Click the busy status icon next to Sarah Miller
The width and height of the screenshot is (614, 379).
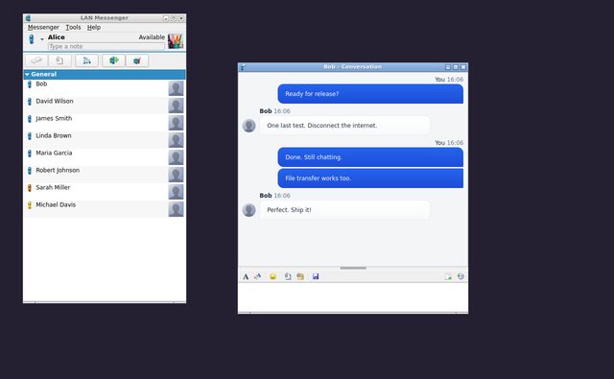pos(30,187)
